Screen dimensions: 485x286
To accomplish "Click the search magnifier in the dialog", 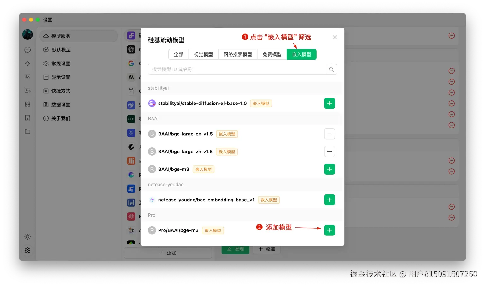I will pyautogui.click(x=332, y=69).
